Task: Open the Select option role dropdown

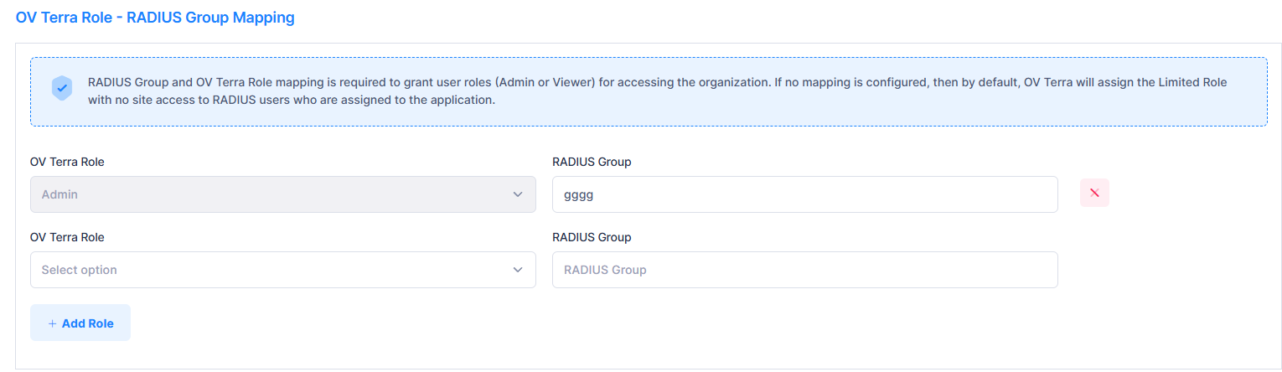Action: 283,270
